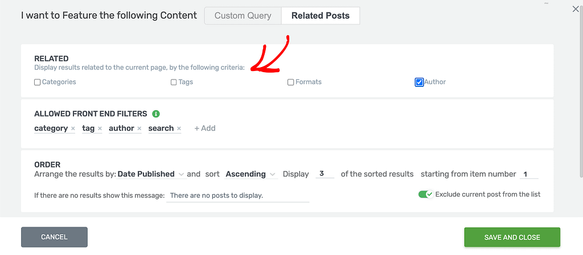
Task: Remove the search filter chip
Action: 179,128
